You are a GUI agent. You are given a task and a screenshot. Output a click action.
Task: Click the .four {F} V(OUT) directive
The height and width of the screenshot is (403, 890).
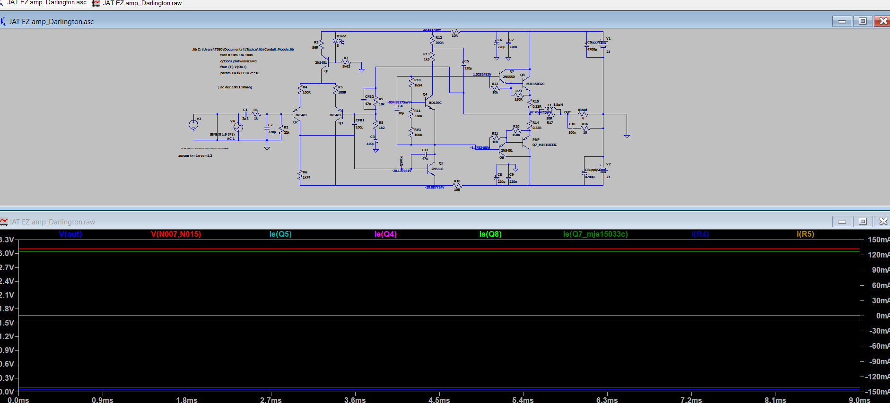pos(233,67)
